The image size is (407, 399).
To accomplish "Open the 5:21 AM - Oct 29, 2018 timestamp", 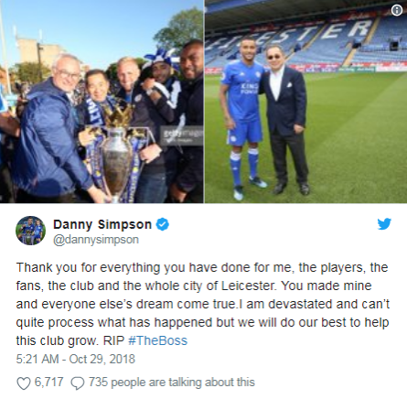I will point(75,359).
